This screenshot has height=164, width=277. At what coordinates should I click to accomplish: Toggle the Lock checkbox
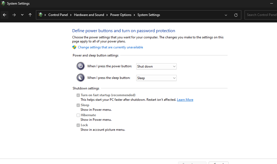(78, 125)
